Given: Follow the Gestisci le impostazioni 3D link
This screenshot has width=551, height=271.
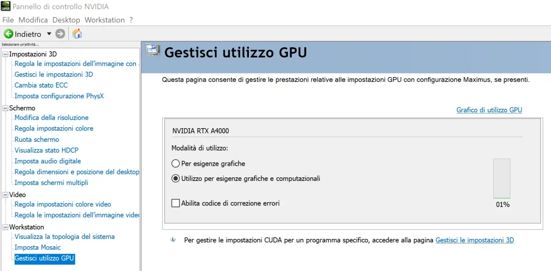Looking at the screenshot, I should coord(474,240).
